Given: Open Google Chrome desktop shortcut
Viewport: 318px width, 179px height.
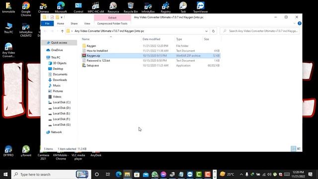Looking at the screenshot, I should [26, 9].
